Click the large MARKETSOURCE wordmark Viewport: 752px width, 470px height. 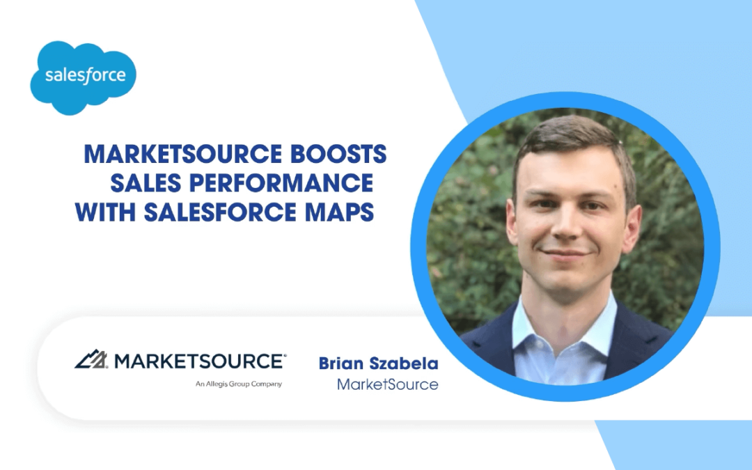(x=201, y=361)
